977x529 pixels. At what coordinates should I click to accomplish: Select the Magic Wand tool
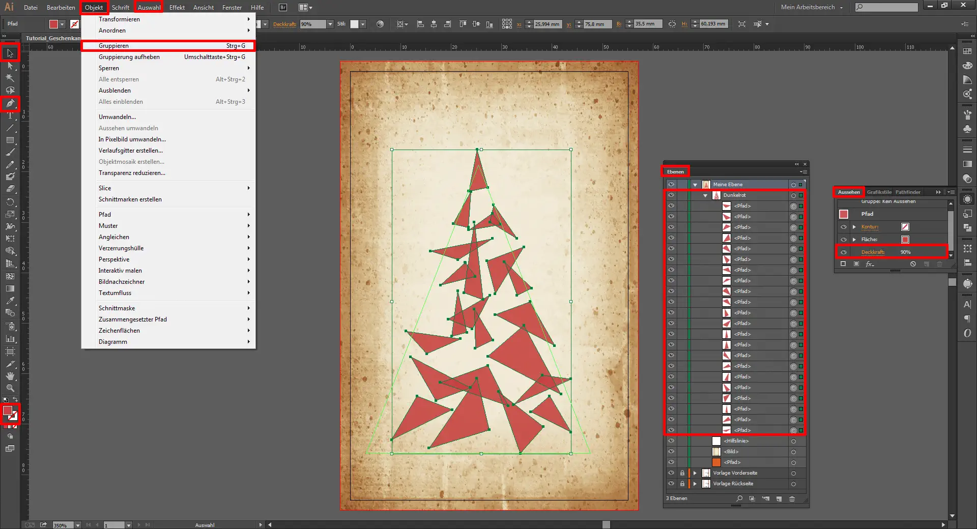point(10,78)
